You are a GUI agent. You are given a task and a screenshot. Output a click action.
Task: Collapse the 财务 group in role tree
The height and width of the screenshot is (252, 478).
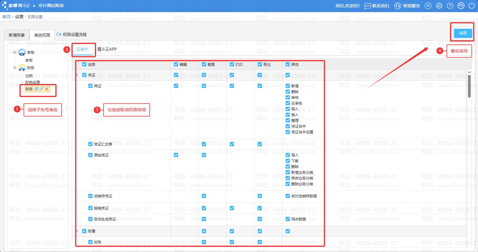coord(15,68)
